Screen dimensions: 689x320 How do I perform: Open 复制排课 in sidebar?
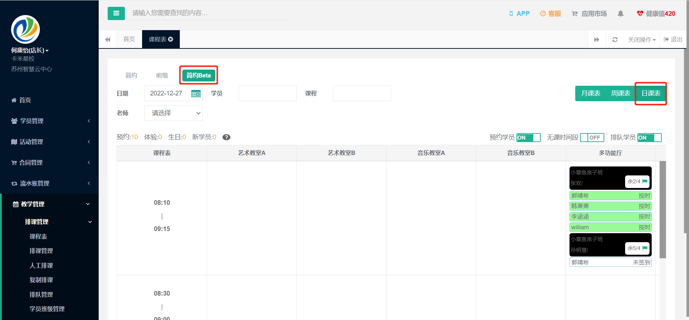point(41,280)
